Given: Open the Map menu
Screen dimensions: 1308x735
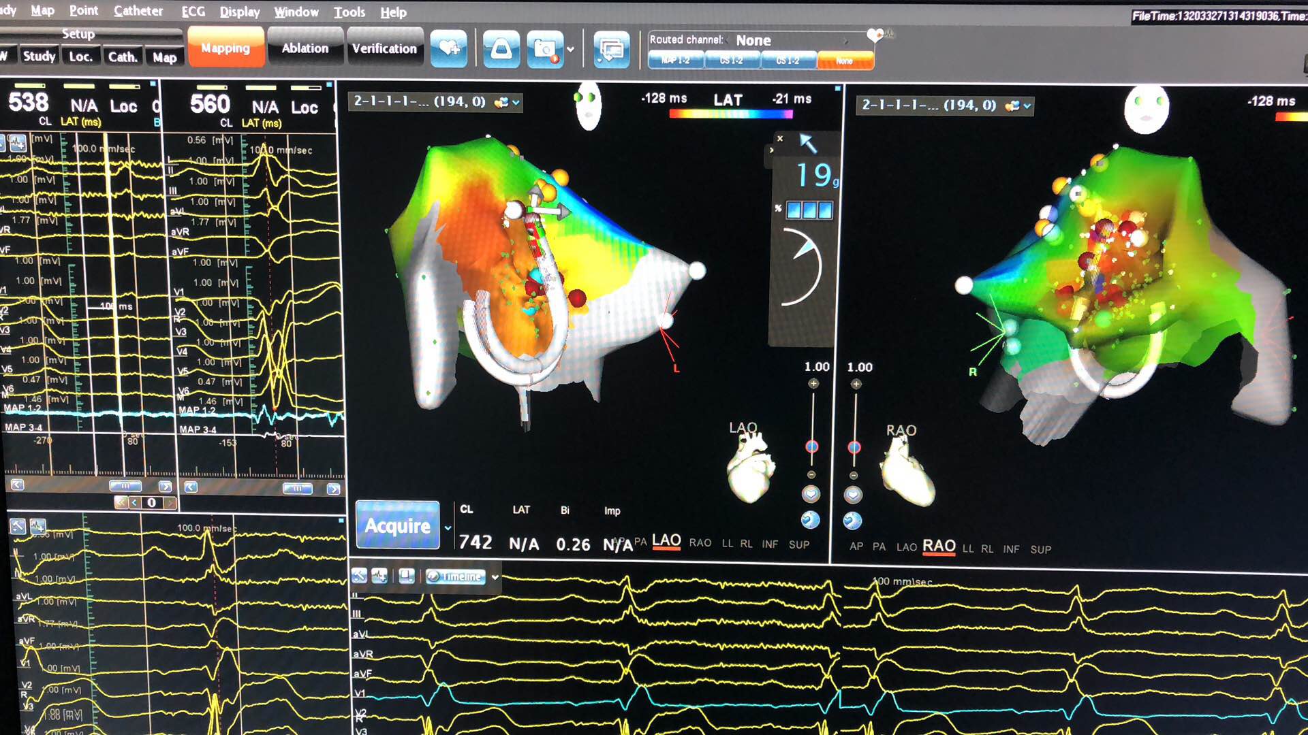Looking at the screenshot, I should 42,11.
